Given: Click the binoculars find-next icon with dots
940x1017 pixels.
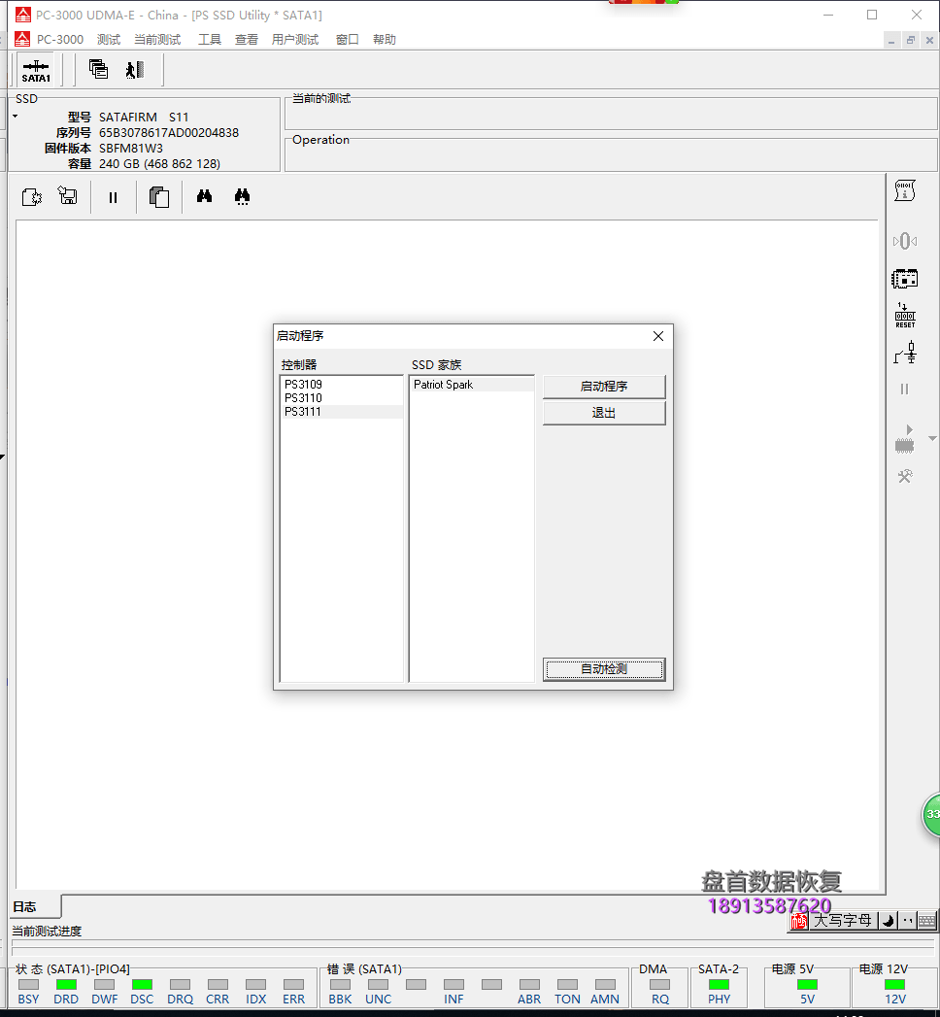Looking at the screenshot, I should click(243, 196).
